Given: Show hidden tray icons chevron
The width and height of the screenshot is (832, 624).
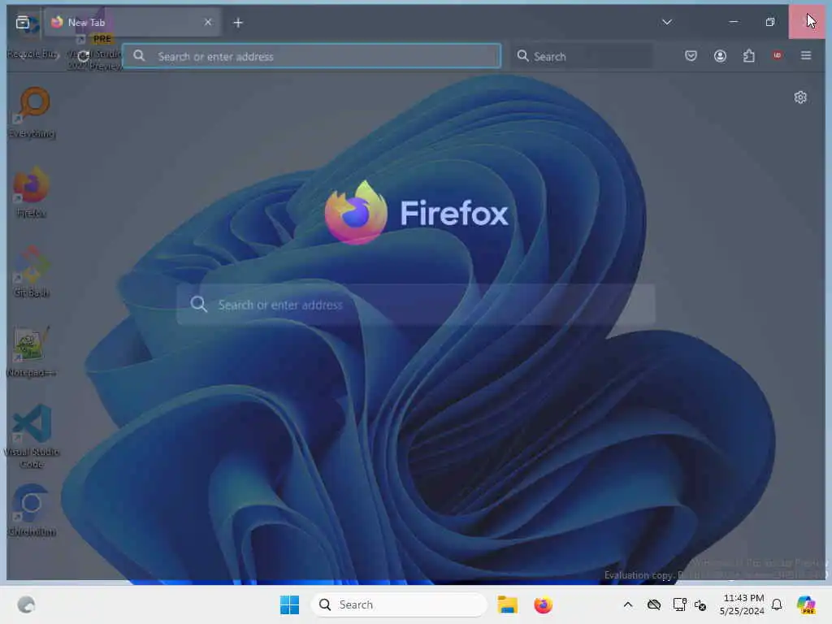Looking at the screenshot, I should (627, 604).
